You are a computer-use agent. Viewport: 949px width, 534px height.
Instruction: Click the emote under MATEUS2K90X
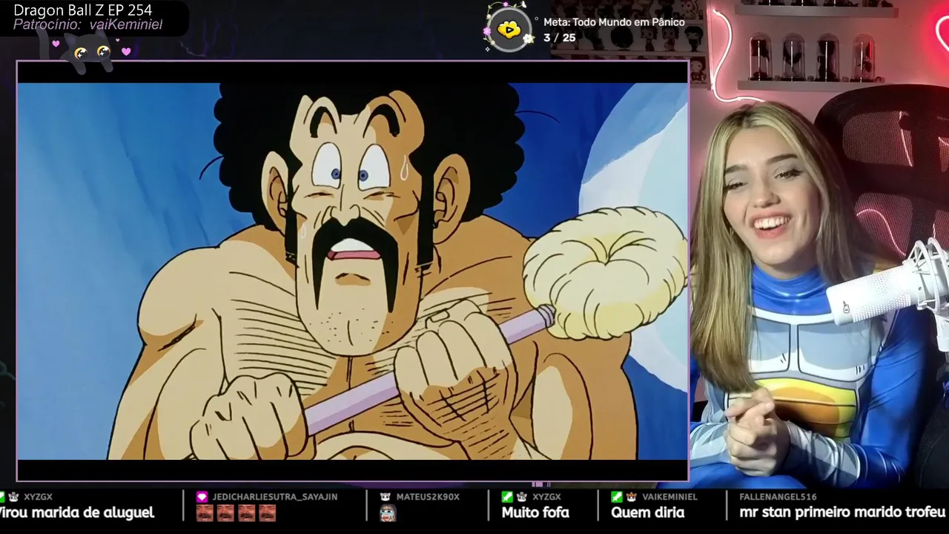[388, 513]
